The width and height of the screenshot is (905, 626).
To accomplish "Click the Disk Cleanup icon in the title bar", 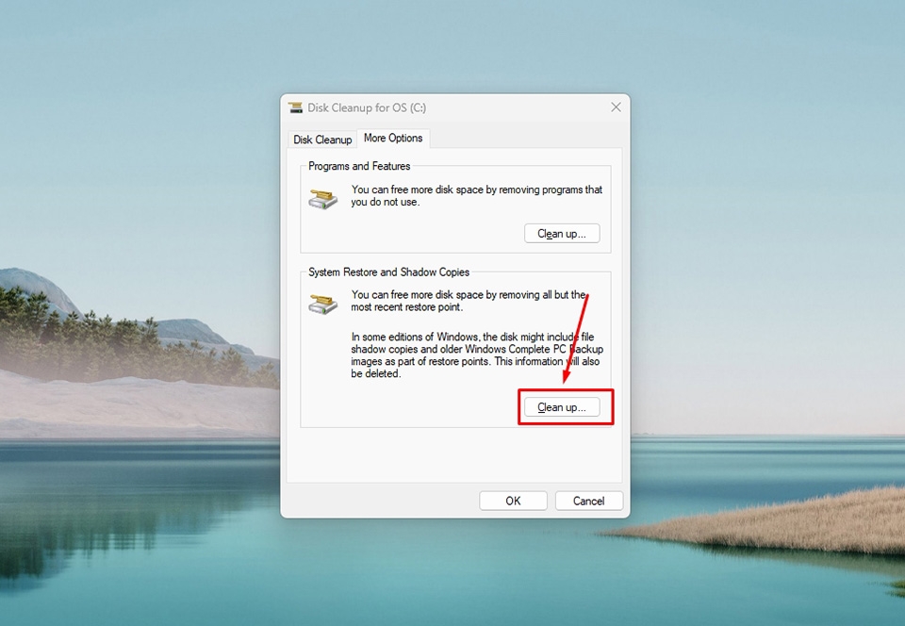I will click(x=296, y=107).
